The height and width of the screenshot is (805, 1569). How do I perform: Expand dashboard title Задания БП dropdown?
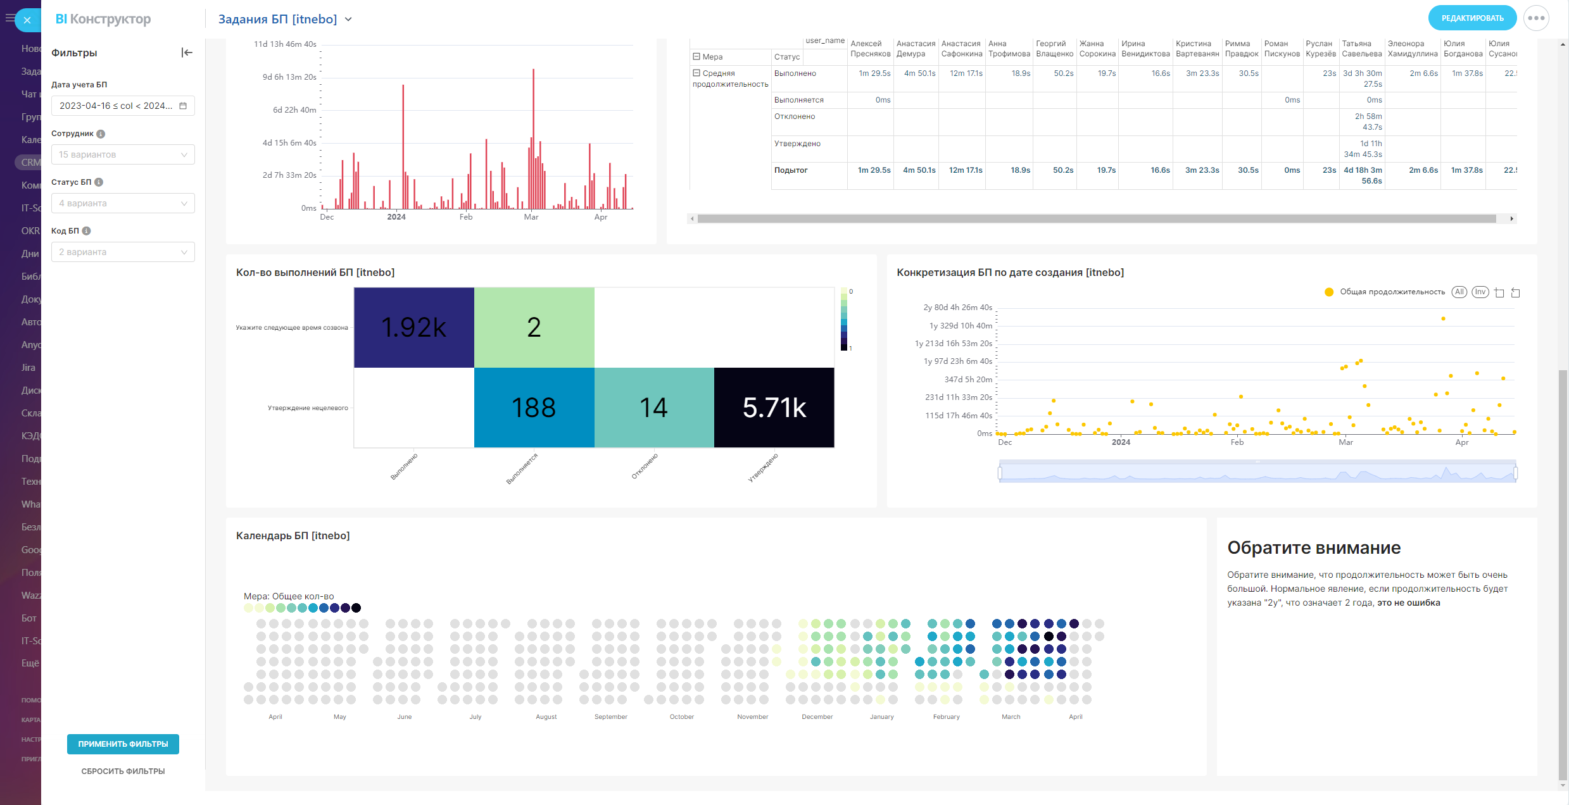point(348,20)
